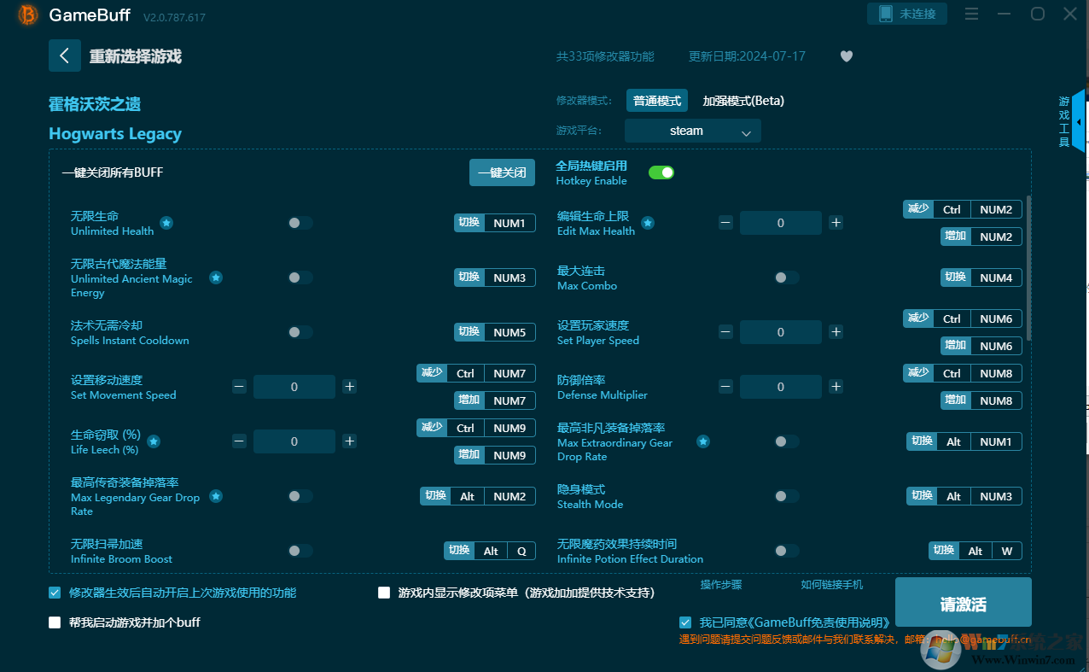The height and width of the screenshot is (672, 1089).
Task: Click Edit Max Health value input field
Action: click(781, 223)
